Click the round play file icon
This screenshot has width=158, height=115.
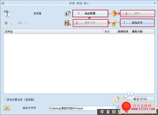point(20,23)
